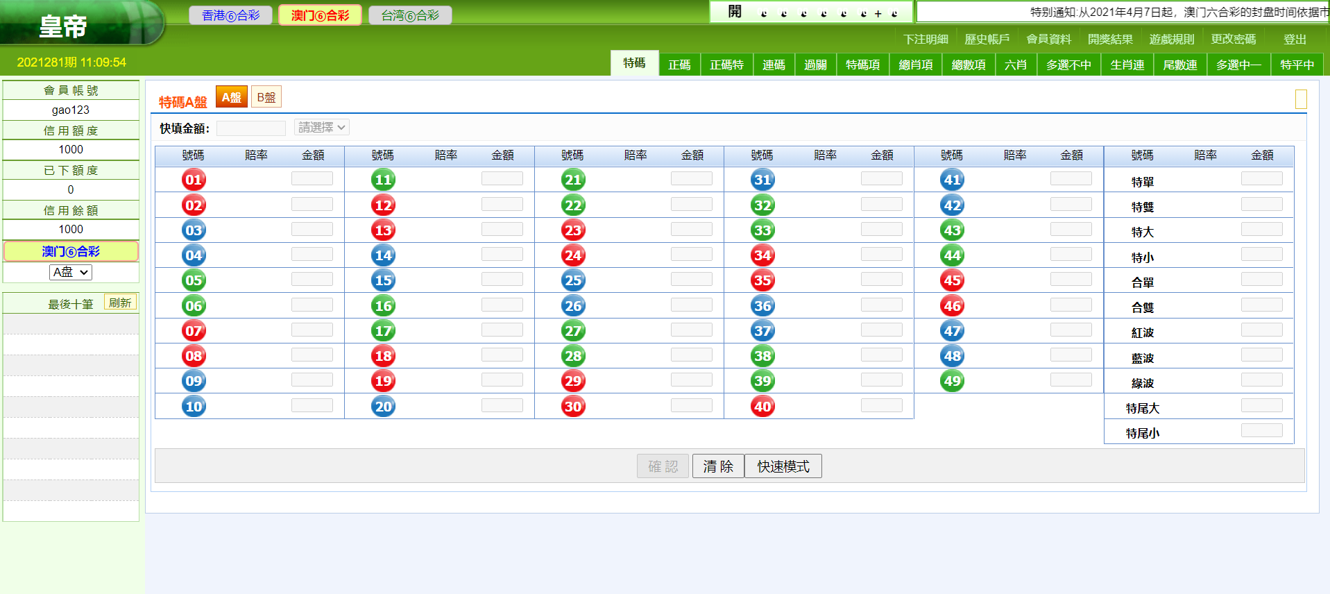Click the red number ball 24
This screenshot has width=1330, height=594.
573,255
